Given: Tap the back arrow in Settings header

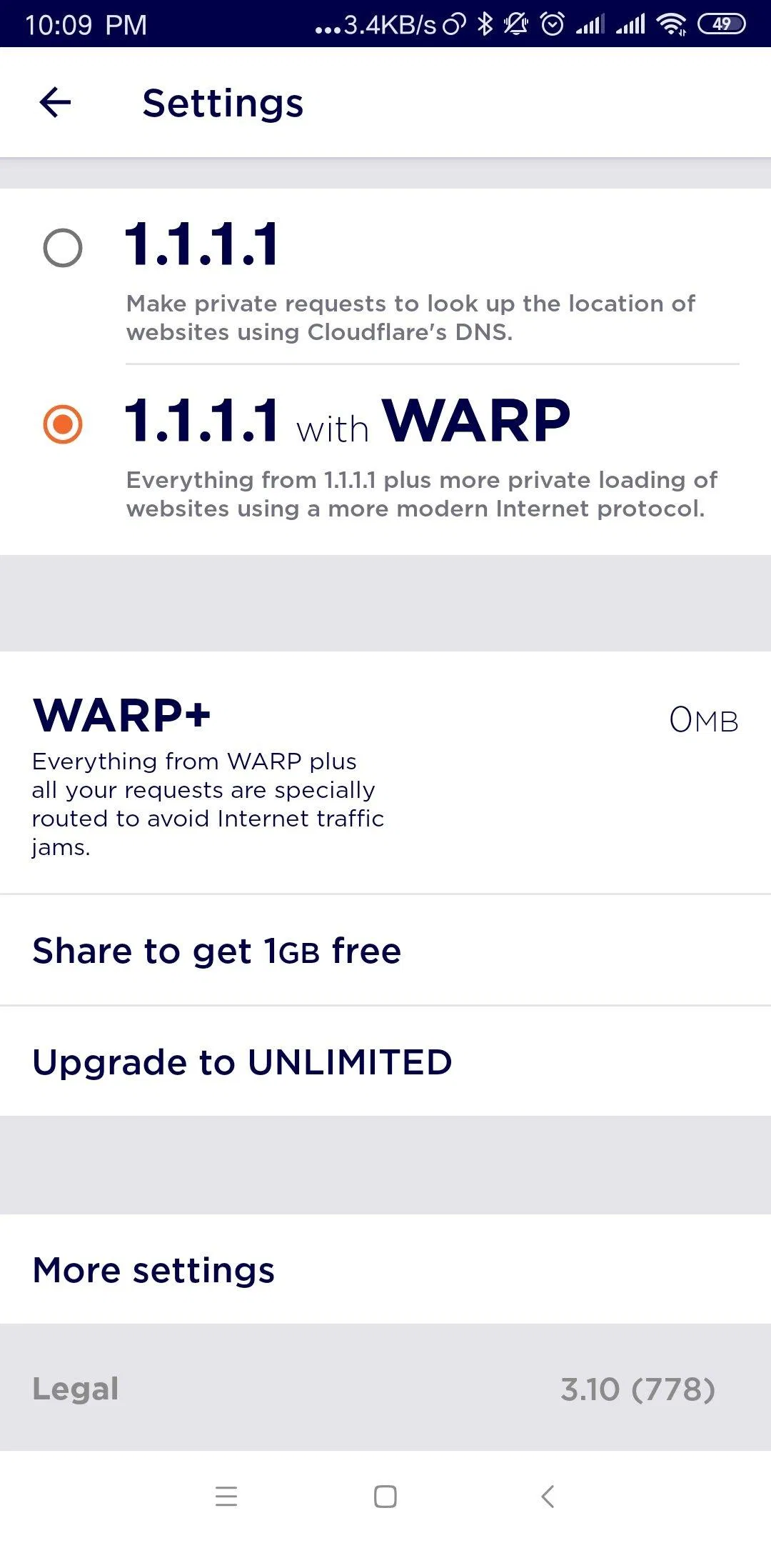Looking at the screenshot, I should tap(55, 102).
